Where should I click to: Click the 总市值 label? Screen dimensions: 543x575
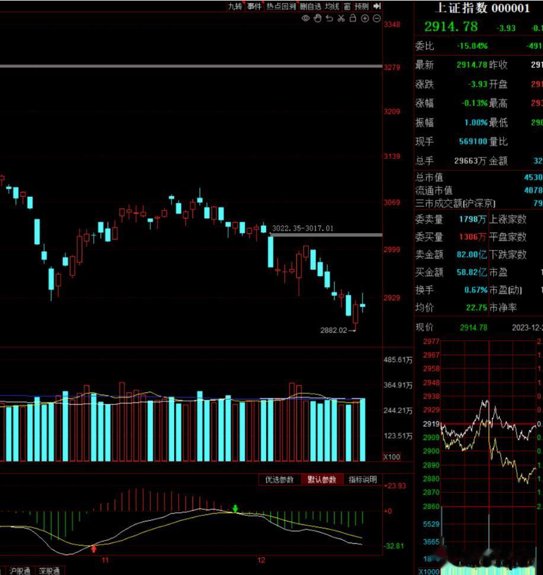(429, 177)
